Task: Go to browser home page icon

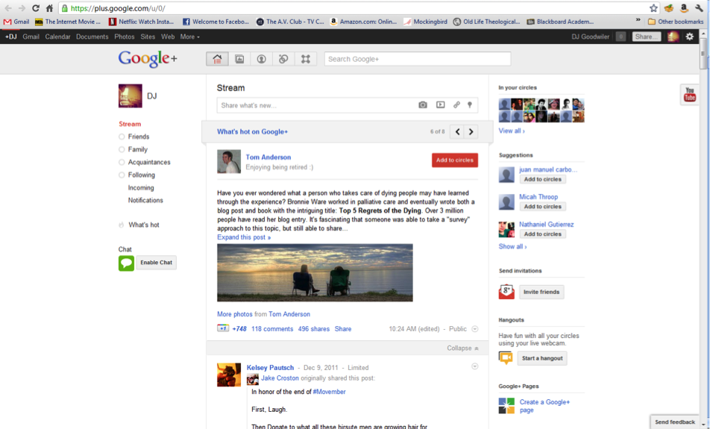Action: (x=50, y=8)
